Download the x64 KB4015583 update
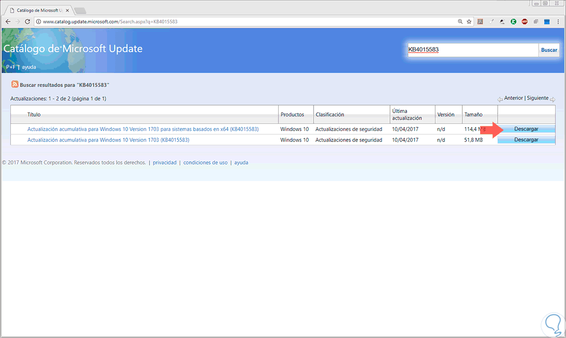Image resolution: width=566 pixels, height=338 pixels. pos(526,129)
